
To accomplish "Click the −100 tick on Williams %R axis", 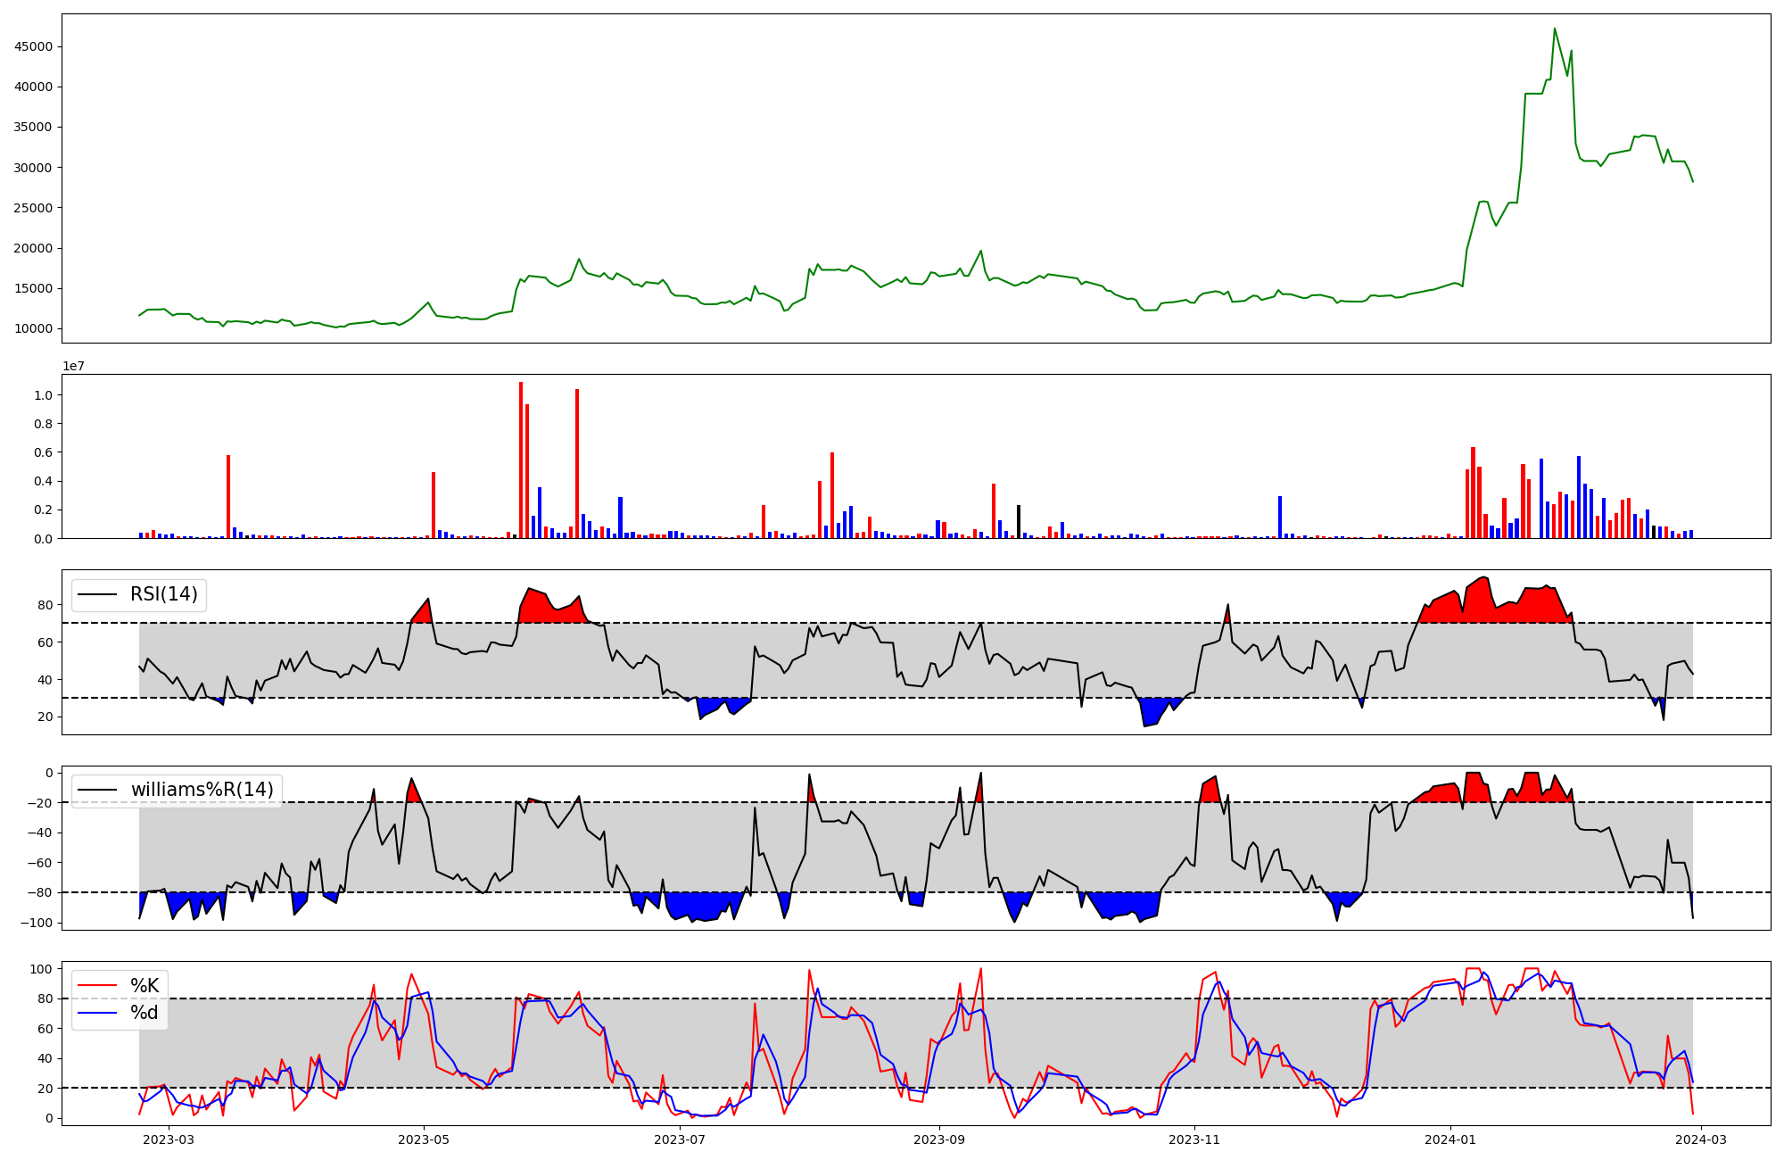I will point(37,923).
